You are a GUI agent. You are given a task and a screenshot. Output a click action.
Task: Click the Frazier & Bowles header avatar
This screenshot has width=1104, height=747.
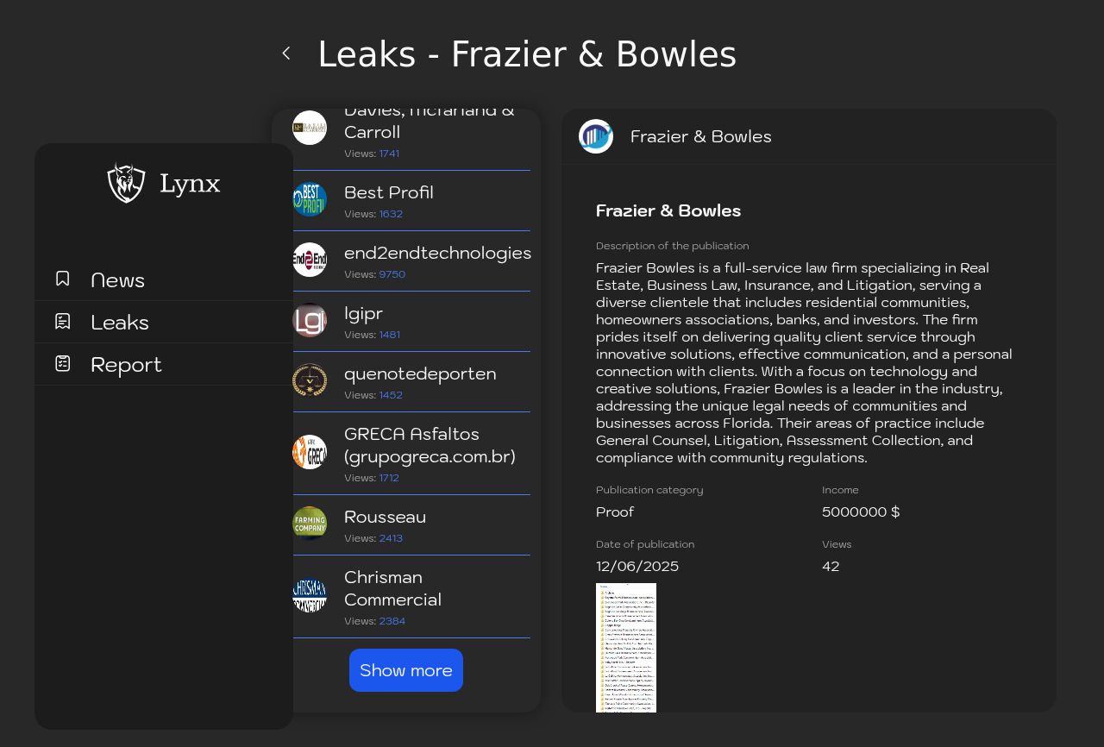click(x=596, y=136)
